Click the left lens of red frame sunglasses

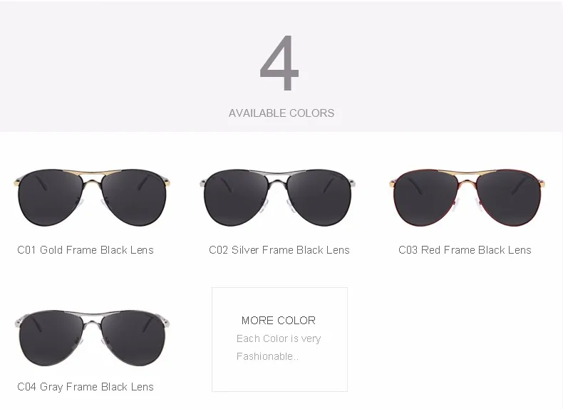click(427, 198)
